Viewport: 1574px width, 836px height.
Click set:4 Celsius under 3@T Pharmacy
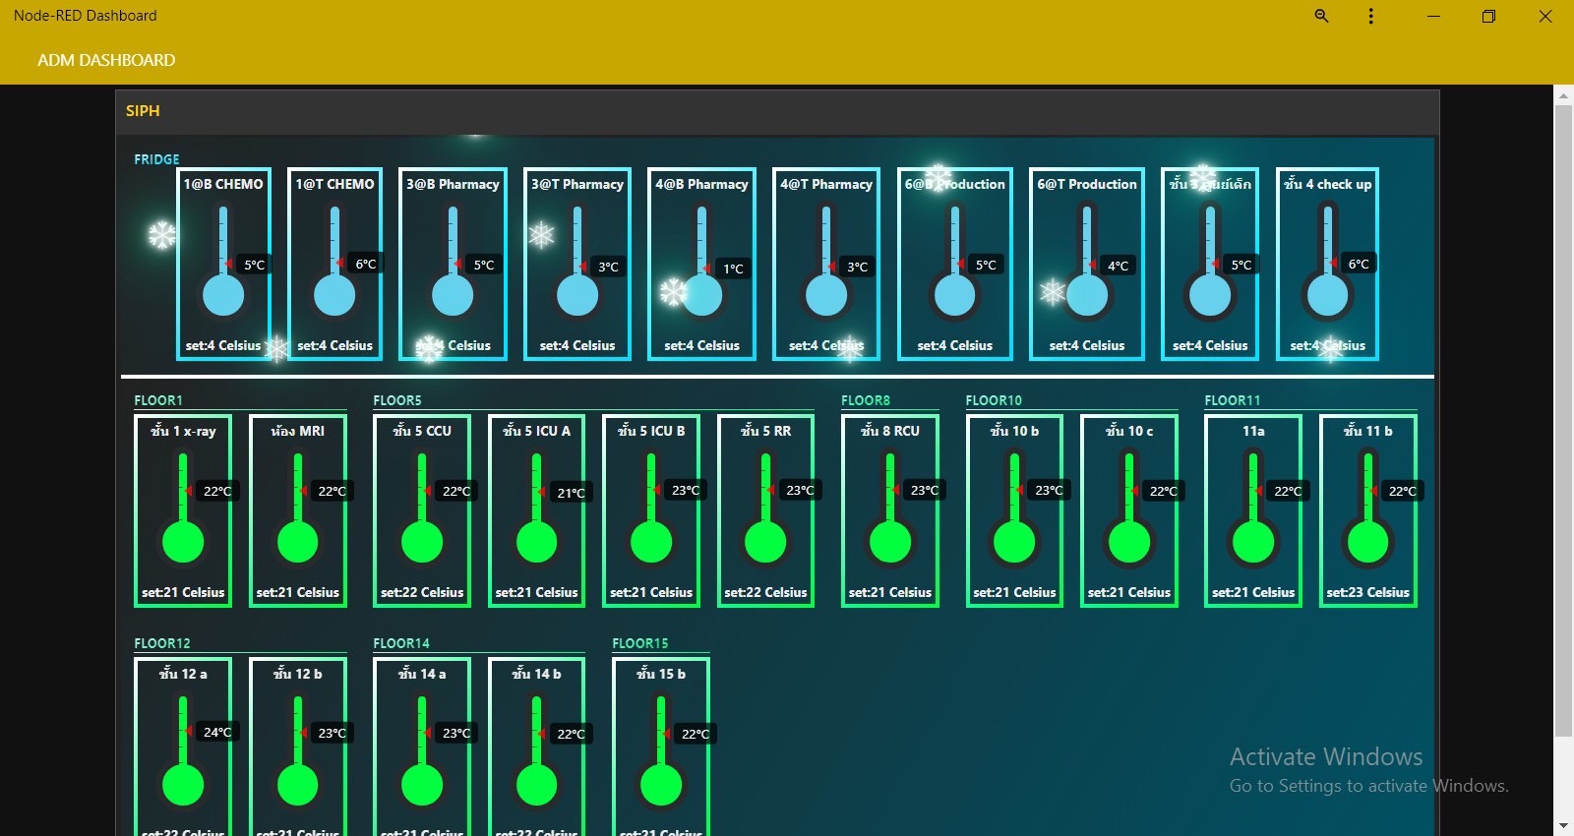tap(577, 346)
